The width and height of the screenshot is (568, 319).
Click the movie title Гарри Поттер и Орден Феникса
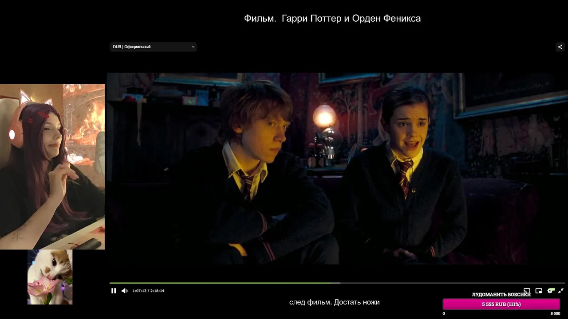351,19
